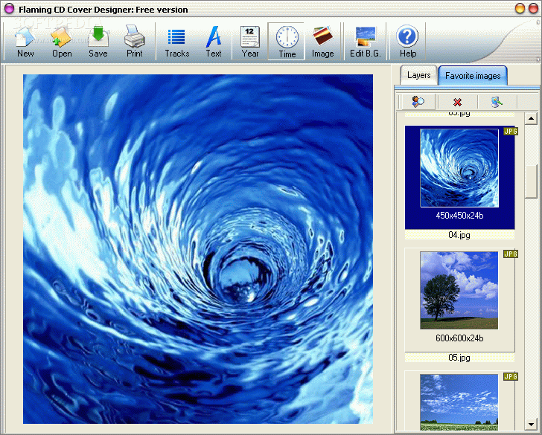Click the favorites list scroll-down arrow
This screenshot has width=542, height=435.
(x=531, y=424)
